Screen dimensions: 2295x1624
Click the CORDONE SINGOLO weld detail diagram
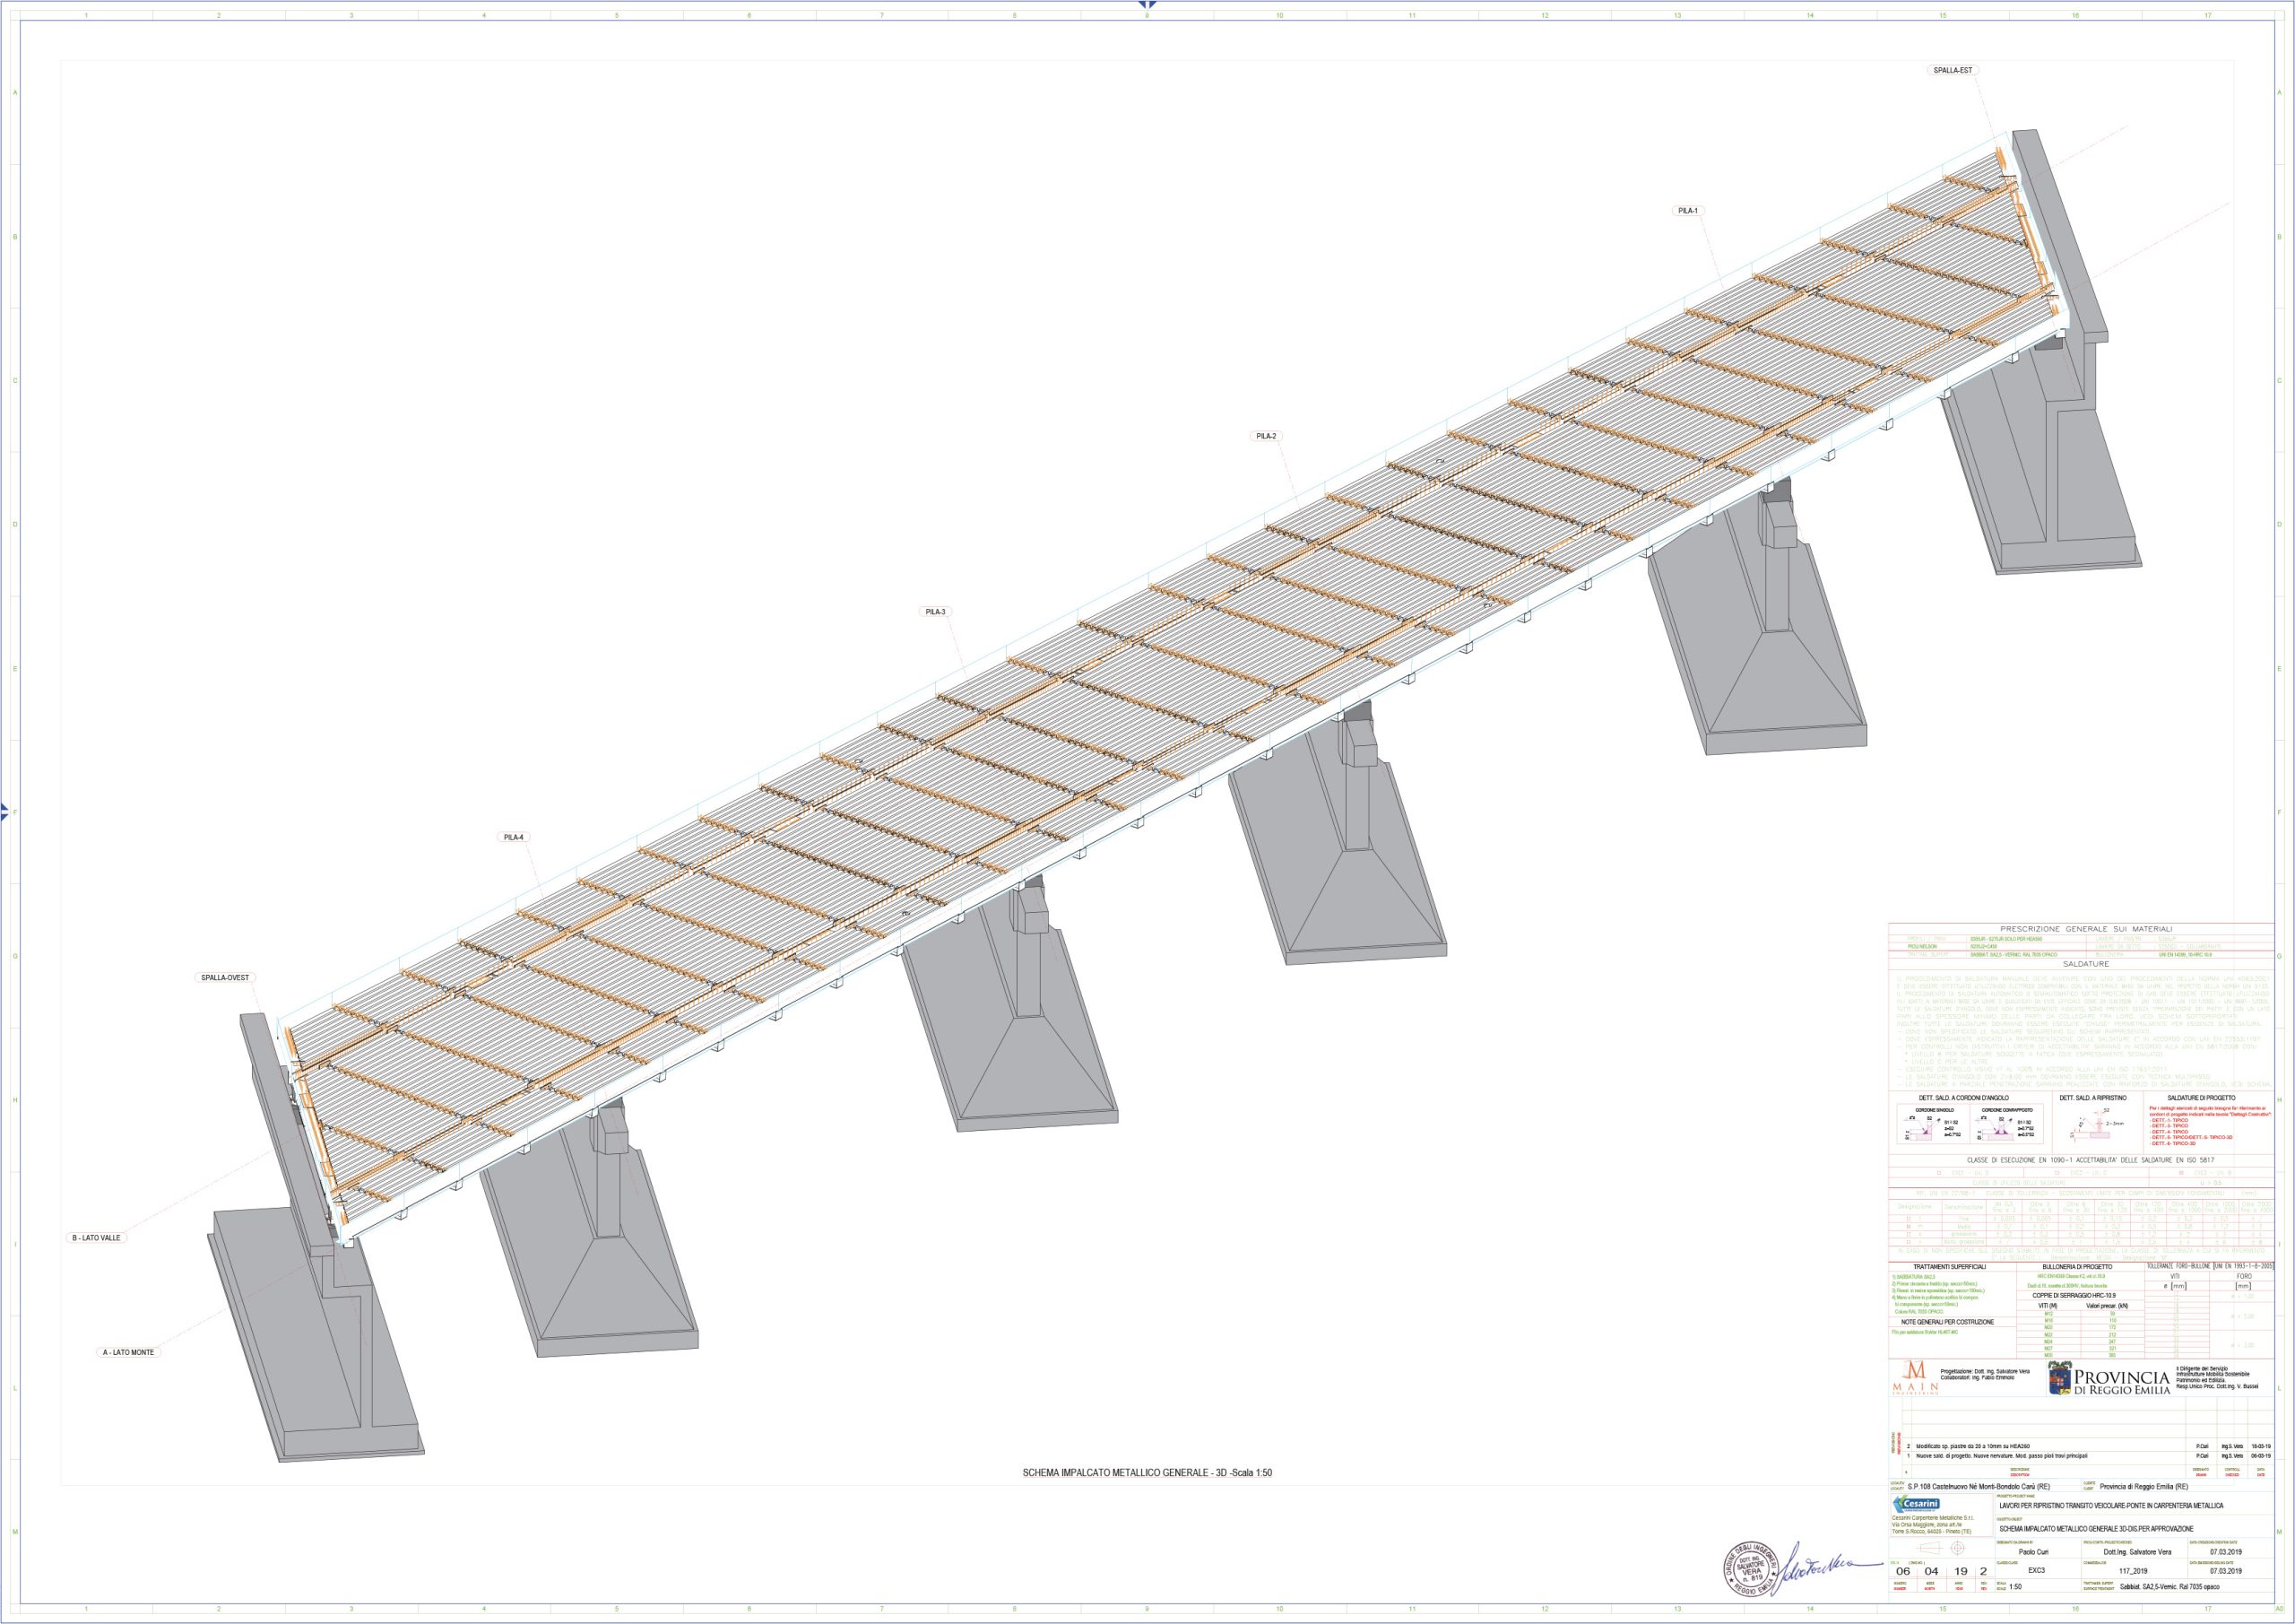[1934, 1124]
